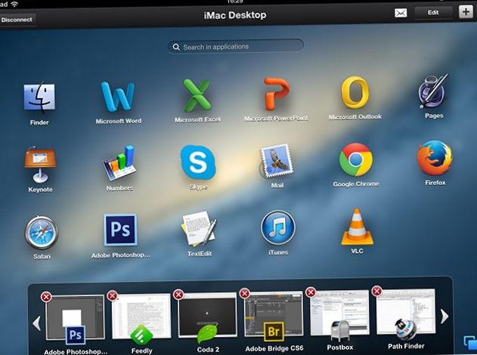Close the Adobe Photoshop running window

[x=46, y=297]
